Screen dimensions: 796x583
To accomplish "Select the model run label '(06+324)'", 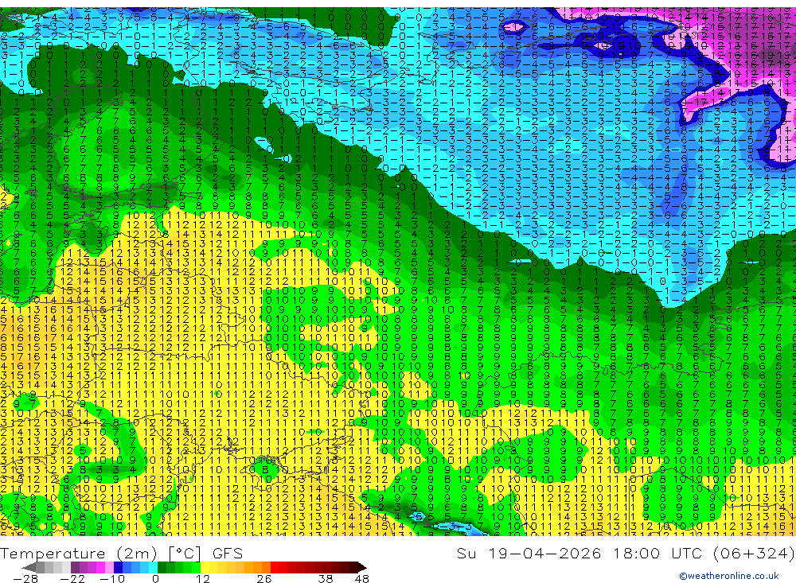I will pos(753,553).
